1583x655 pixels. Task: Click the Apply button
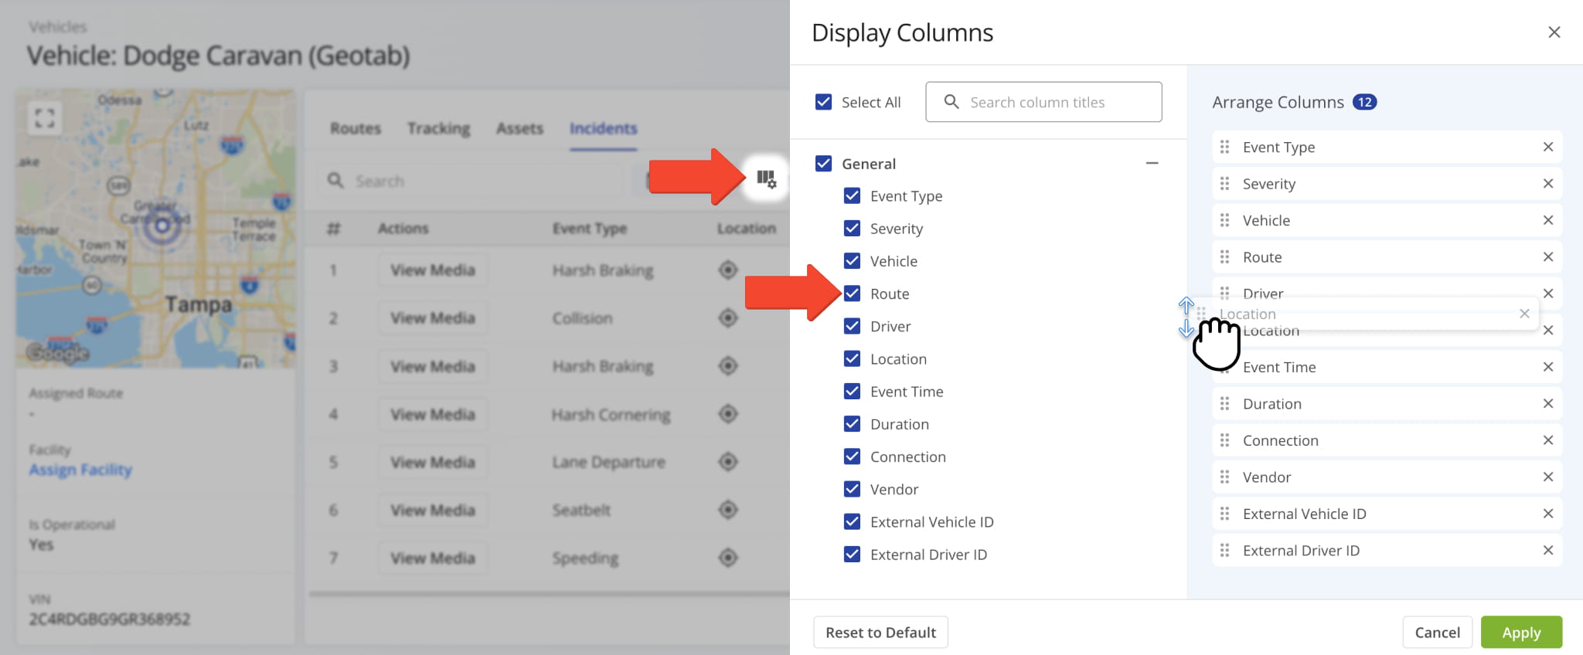point(1521,633)
